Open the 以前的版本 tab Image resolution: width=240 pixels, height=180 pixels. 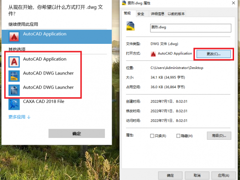[176, 14]
